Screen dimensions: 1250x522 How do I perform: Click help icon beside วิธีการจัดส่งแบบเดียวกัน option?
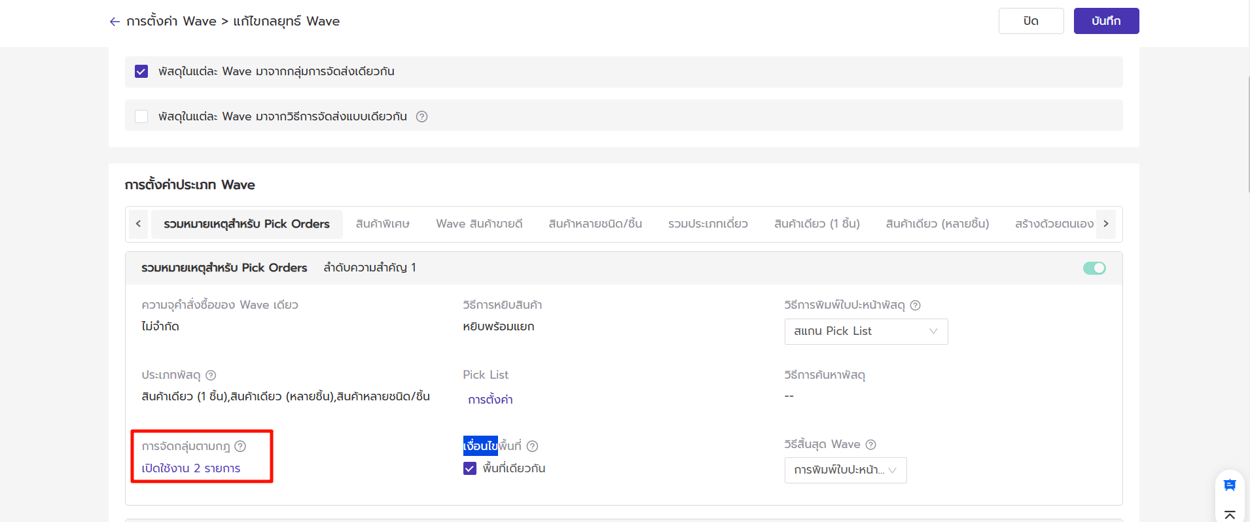(x=422, y=116)
